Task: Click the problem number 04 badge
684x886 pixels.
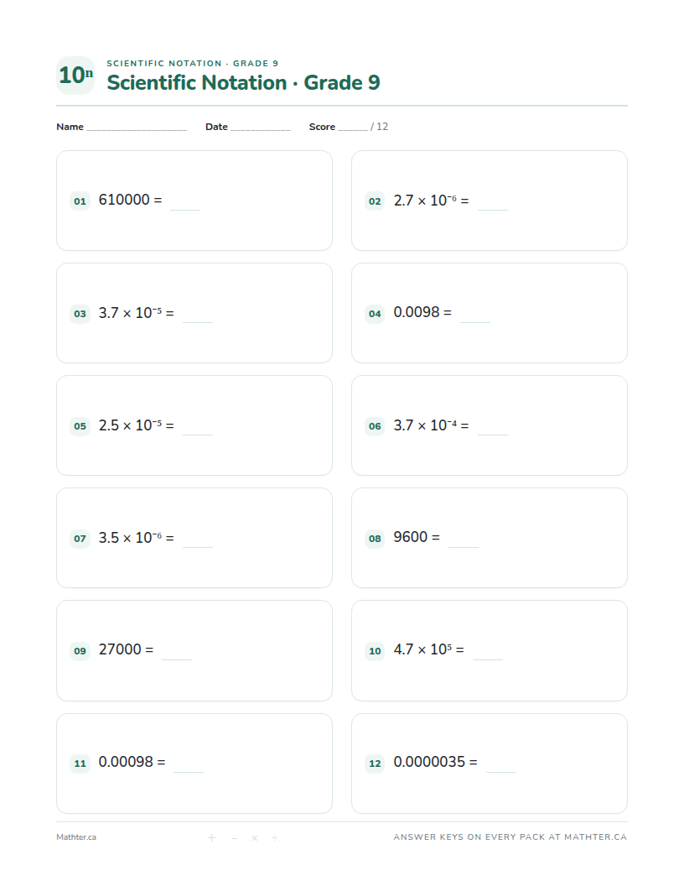Action: point(375,314)
